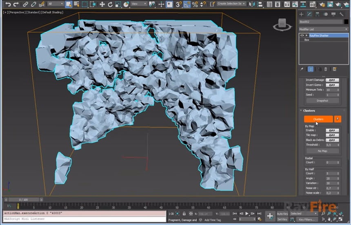Toggle the Percent Snap icon
The image size is (351, 225).
click(x=195, y=4)
